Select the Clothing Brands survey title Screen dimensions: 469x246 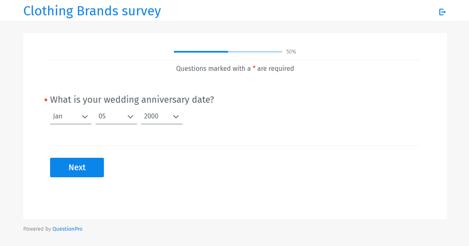92,11
